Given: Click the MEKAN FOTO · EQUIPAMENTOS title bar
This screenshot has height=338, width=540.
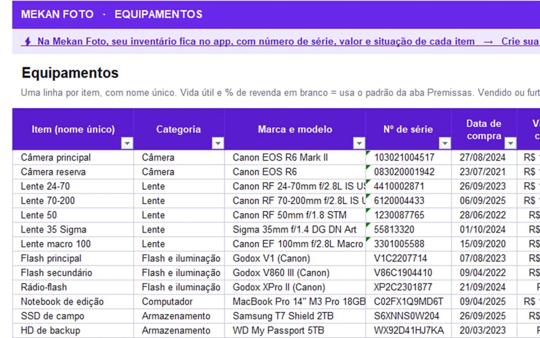Looking at the screenshot, I should point(276,14).
